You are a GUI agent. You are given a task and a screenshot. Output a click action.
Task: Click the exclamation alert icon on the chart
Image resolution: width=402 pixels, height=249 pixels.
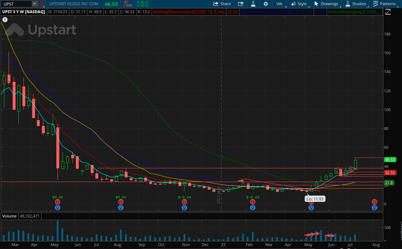5,20
